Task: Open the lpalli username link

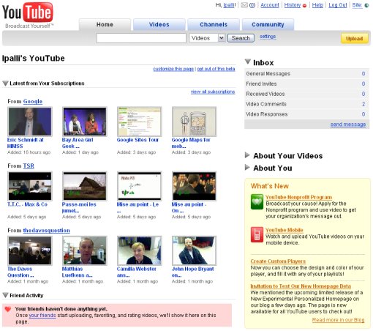Action: click(229, 5)
